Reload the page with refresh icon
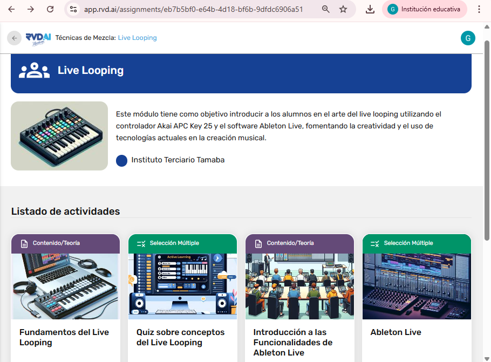This screenshot has height=362, width=491. click(x=50, y=9)
